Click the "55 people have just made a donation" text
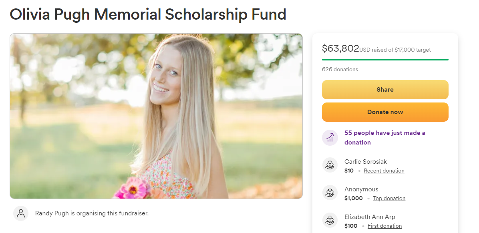 384,138
